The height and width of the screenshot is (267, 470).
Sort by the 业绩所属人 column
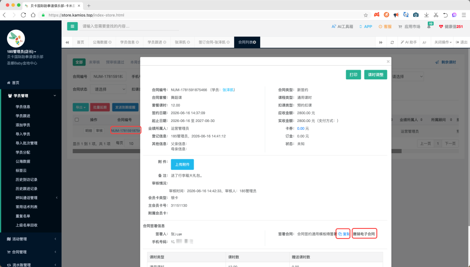point(411,120)
